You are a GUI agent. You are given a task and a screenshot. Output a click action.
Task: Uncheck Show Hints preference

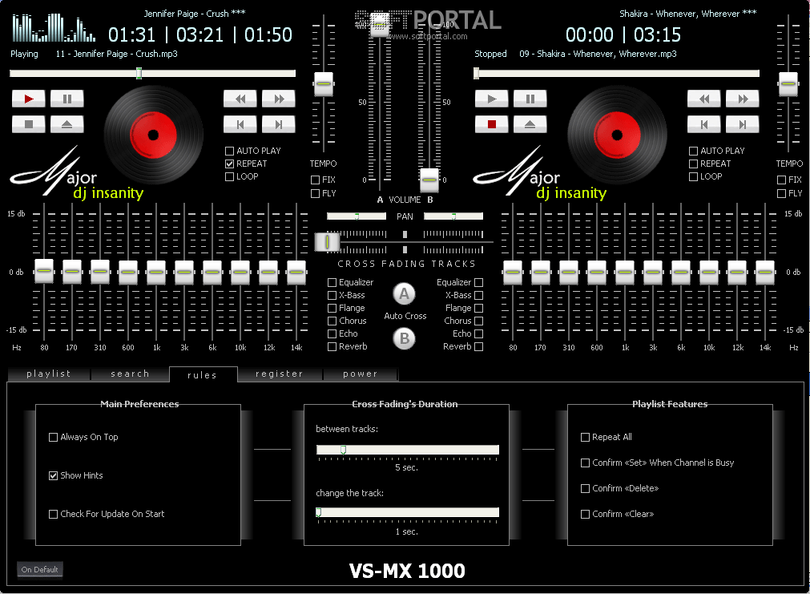coord(53,475)
